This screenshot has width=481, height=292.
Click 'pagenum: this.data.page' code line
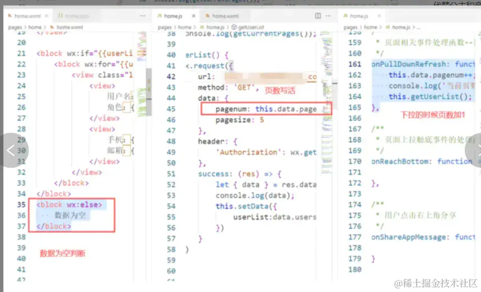pos(266,109)
